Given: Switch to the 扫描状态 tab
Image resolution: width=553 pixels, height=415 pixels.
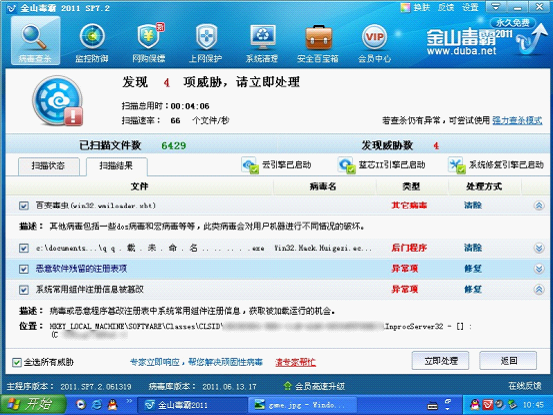Looking at the screenshot, I should coord(48,166).
